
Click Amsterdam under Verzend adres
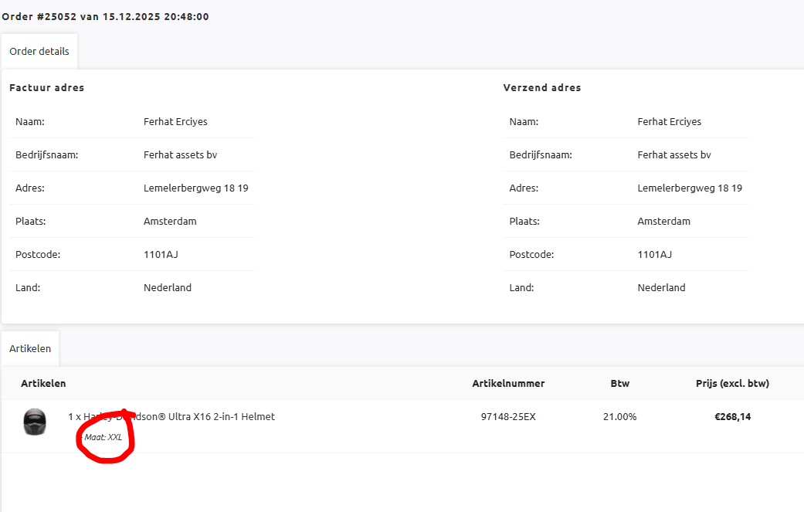[663, 221]
